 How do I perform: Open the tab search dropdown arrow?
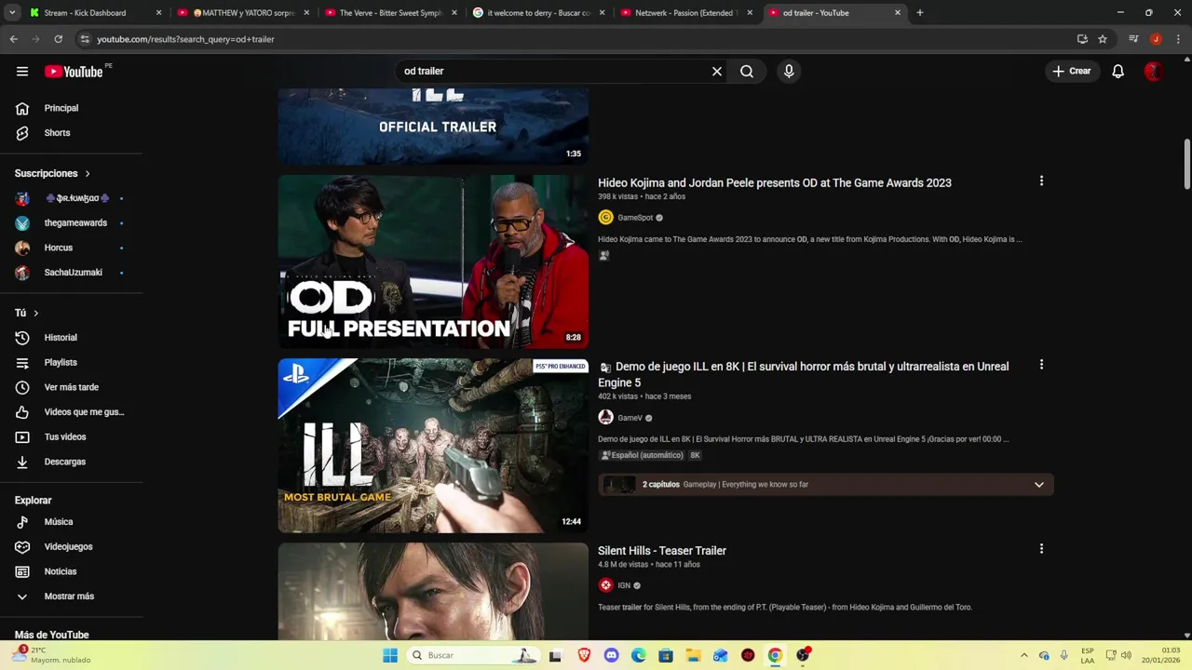point(12,13)
